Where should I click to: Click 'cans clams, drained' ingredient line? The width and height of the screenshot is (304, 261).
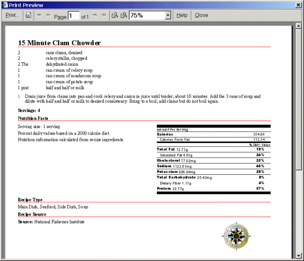click(64, 53)
